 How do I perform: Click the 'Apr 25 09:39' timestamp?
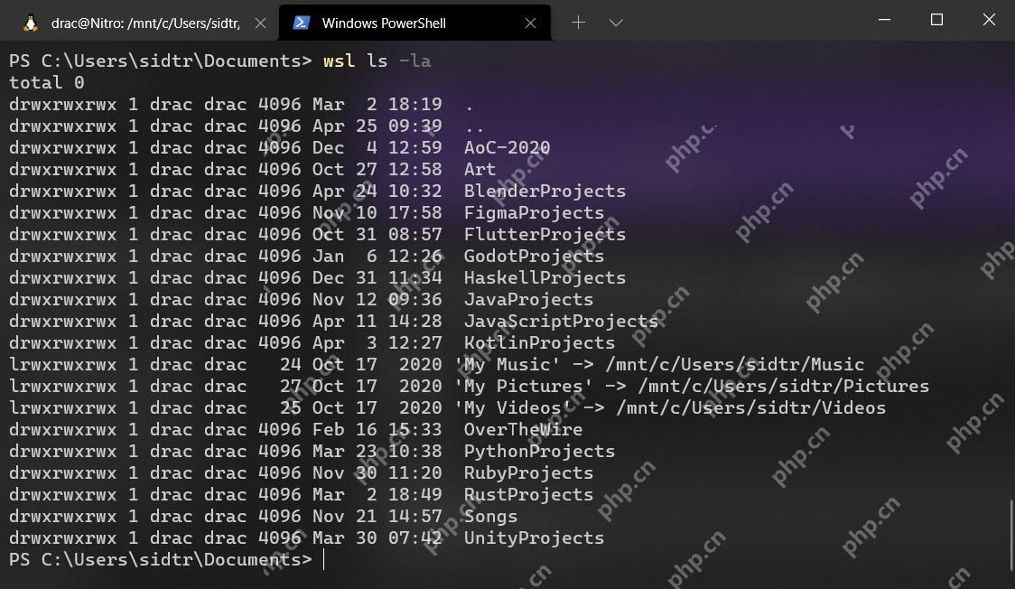[377, 126]
